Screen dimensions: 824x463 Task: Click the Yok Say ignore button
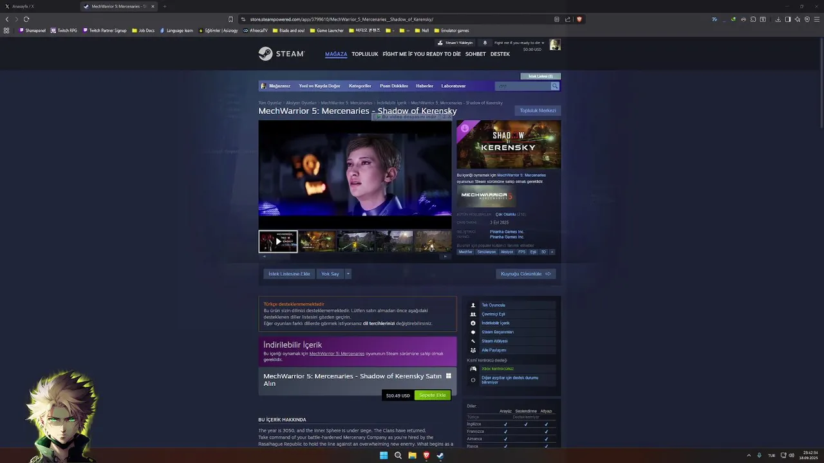click(330, 274)
